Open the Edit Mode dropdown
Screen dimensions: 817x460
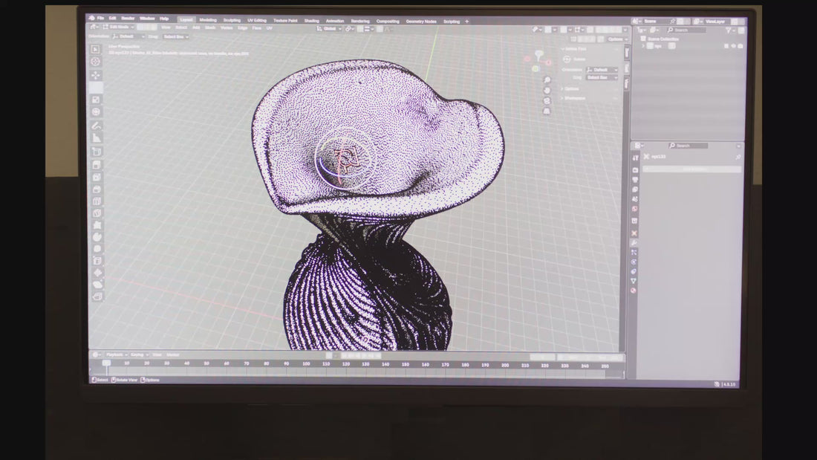click(x=119, y=27)
